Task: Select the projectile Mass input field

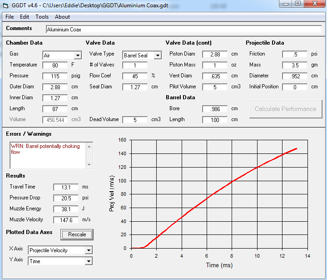Action: [295, 65]
